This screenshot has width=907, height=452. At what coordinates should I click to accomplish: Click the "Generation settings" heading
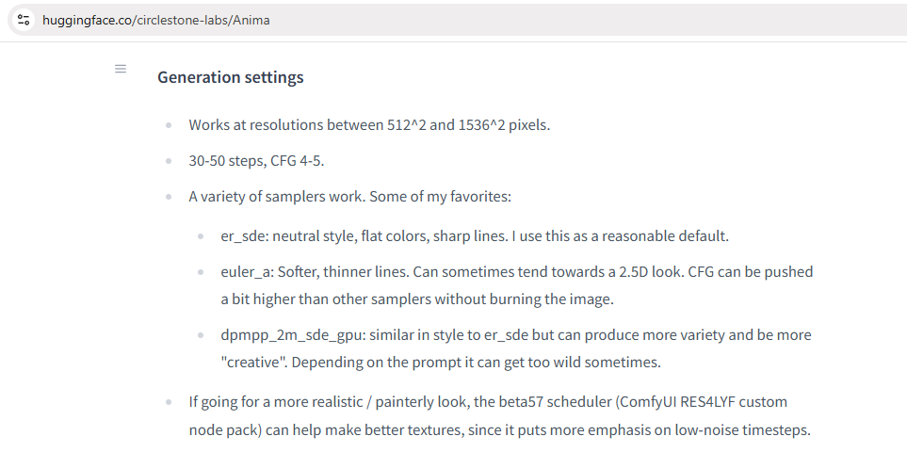[x=230, y=77]
